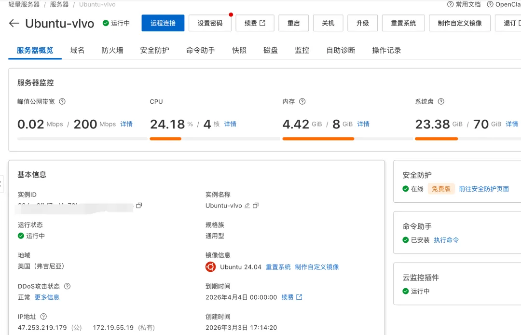Click 通用型 spec family text
The height and width of the screenshot is (335, 521).
point(215,236)
